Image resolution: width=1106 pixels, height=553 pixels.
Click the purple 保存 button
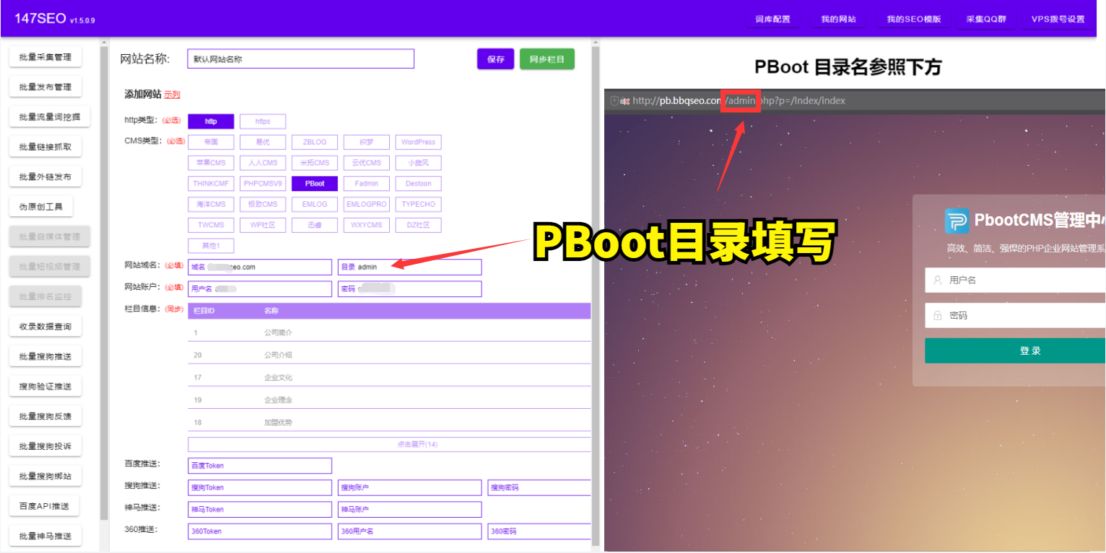(495, 59)
